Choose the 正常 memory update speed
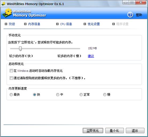The width and height of the screenshot is (148, 137). 81,95
